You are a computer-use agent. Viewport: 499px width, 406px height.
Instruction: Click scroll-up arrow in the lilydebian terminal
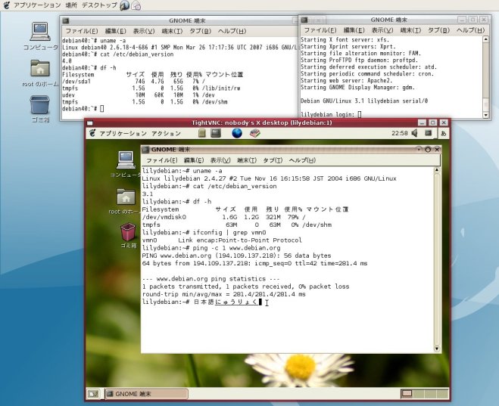tap(437, 170)
